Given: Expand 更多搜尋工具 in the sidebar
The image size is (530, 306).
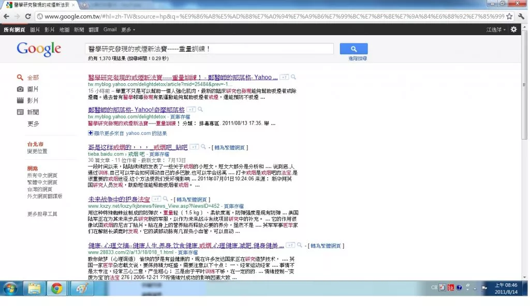Looking at the screenshot, I should tap(42, 214).
